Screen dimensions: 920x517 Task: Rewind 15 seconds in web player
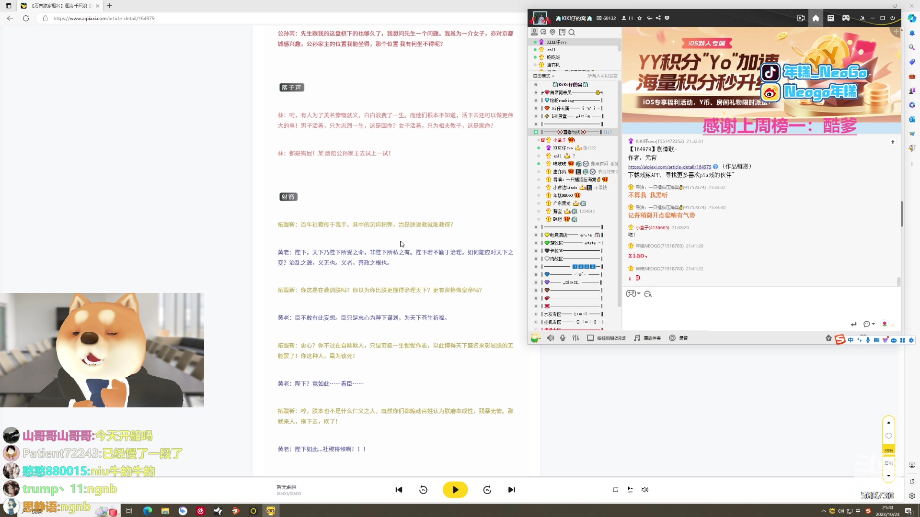tap(423, 490)
